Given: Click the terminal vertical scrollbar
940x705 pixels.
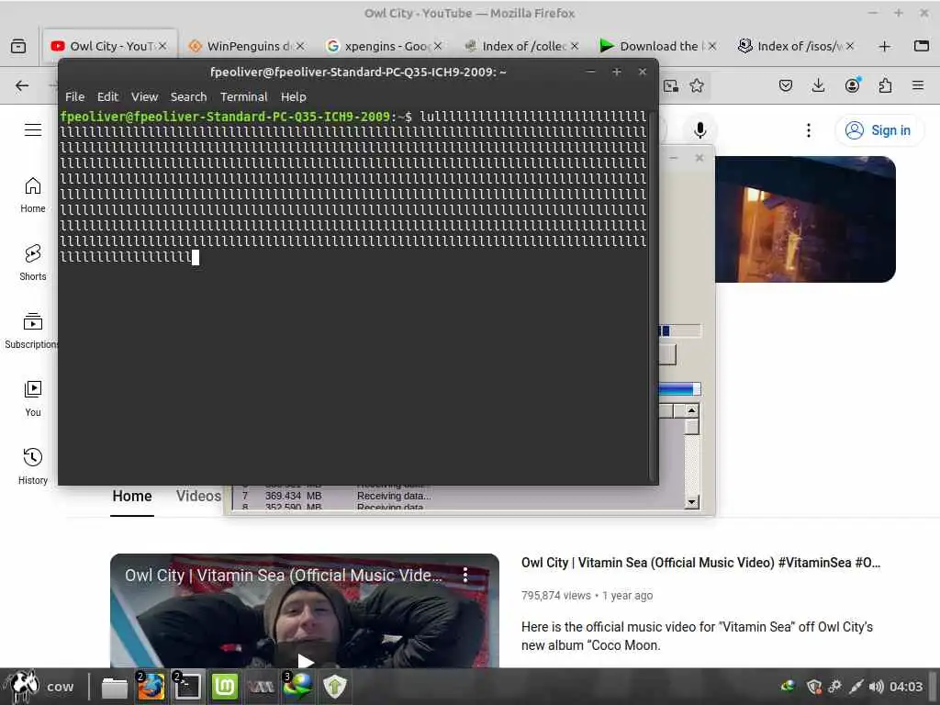Looking at the screenshot, I should click(653, 296).
